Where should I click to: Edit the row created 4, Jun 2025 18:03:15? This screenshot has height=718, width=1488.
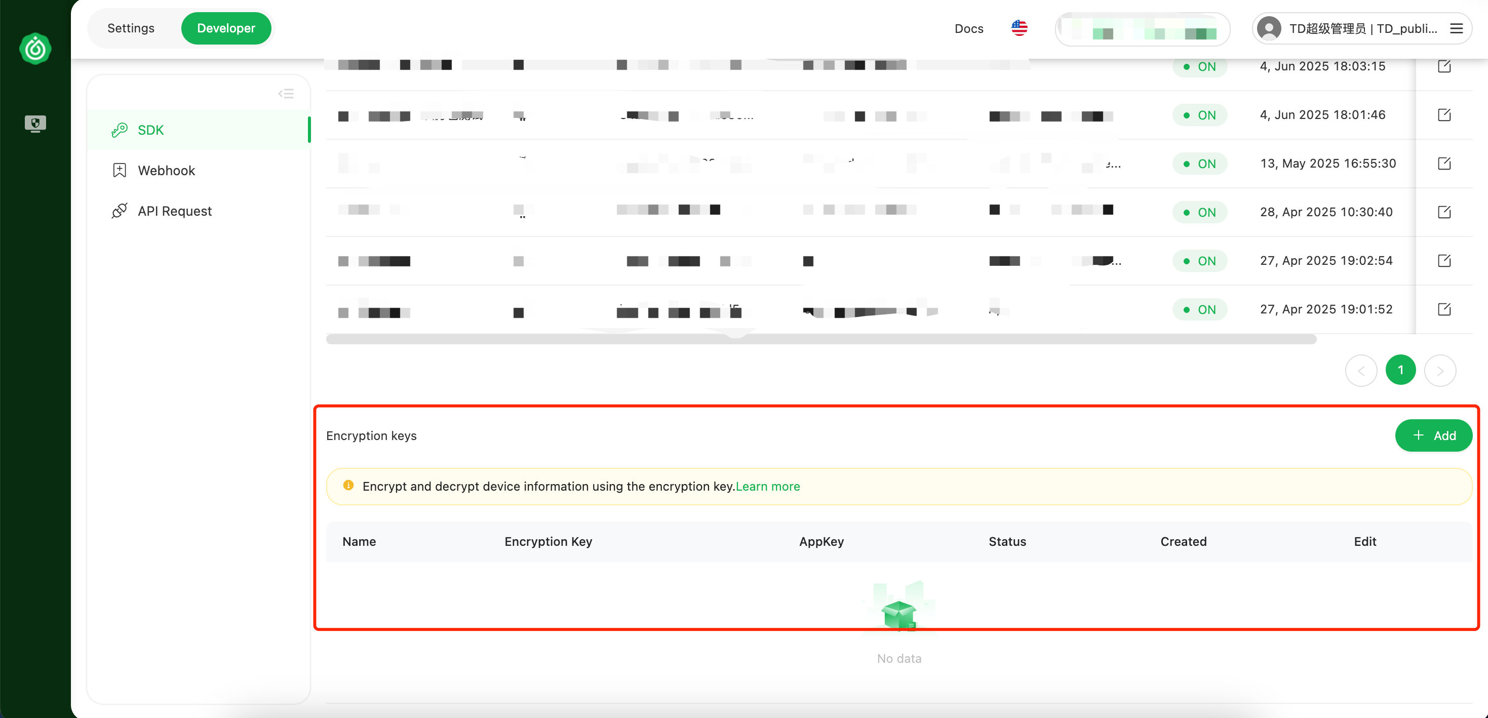pyautogui.click(x=1444, y=66)
